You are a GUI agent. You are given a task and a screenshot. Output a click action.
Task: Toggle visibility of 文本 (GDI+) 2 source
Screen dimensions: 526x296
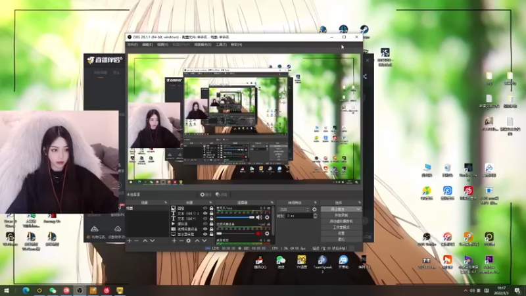205,213
